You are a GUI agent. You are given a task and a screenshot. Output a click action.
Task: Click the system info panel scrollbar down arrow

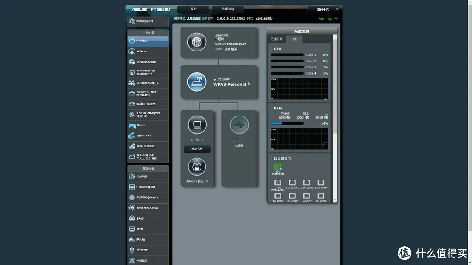pos(335,200)
